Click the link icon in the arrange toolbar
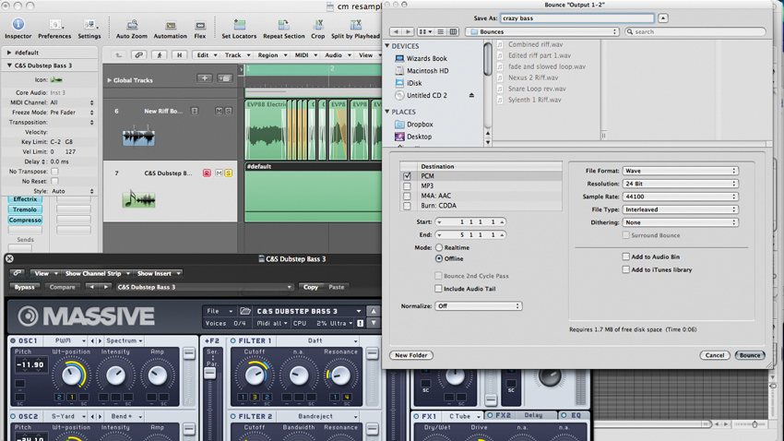Viewport: 784px width, 441px height. click(x=139, y=55)
